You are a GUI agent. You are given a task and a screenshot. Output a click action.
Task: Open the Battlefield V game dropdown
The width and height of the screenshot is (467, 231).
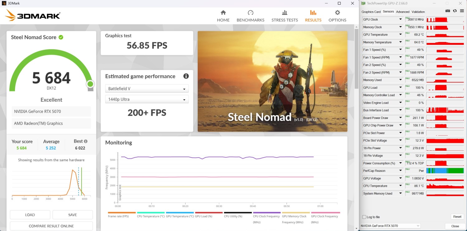[147, 89]
